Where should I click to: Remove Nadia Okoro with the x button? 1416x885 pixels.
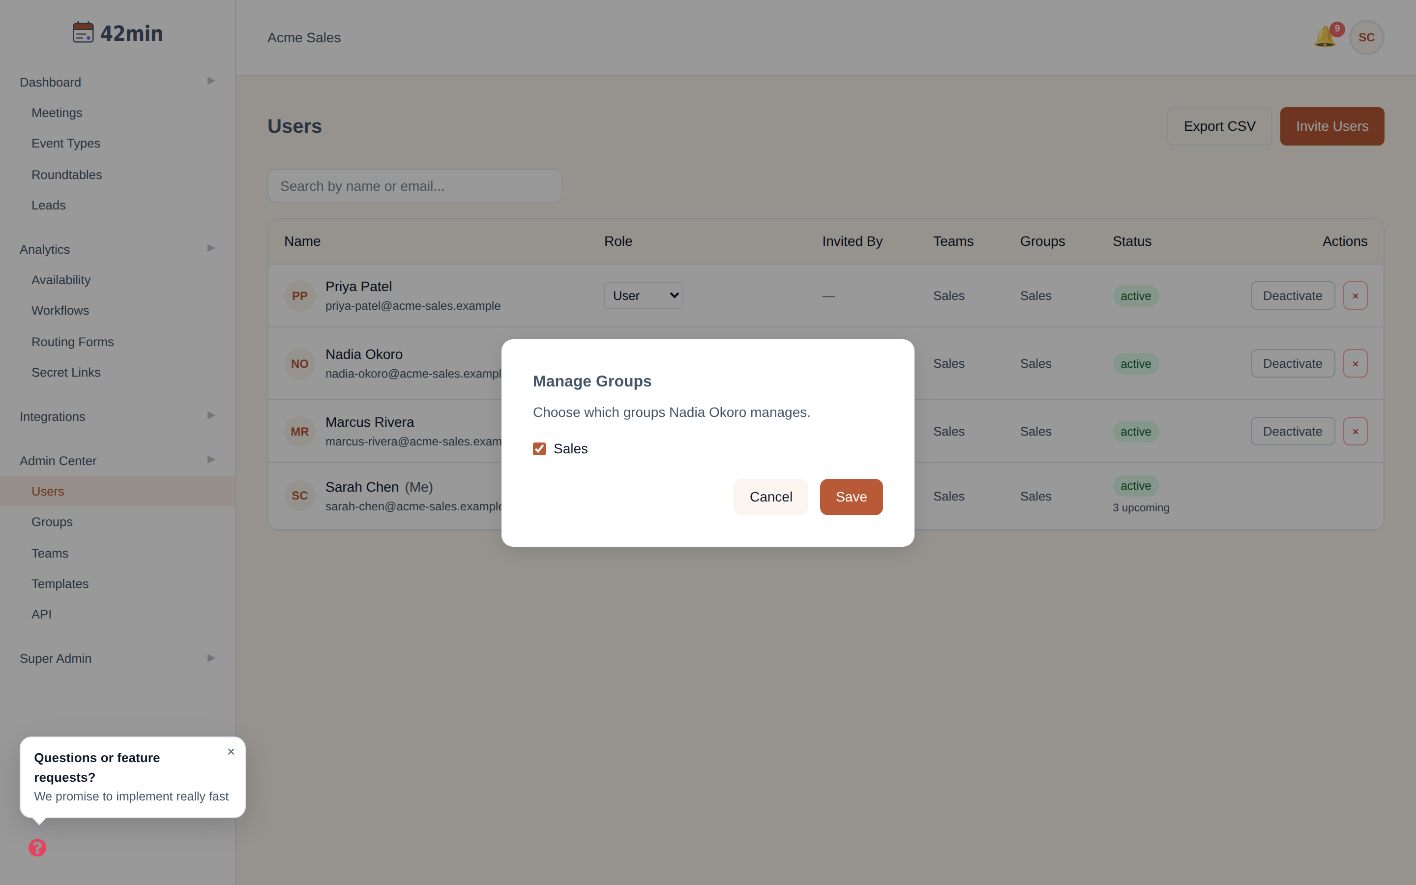coord(1355,363)
